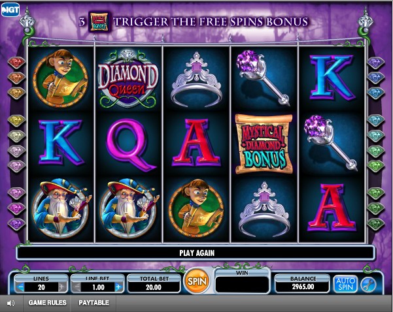Increase lines with the plus button
The width and height of the screenshot is (393, 312).
62,287
